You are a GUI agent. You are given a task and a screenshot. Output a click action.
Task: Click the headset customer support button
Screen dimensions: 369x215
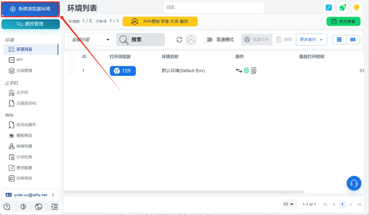[x=354, y=183]
